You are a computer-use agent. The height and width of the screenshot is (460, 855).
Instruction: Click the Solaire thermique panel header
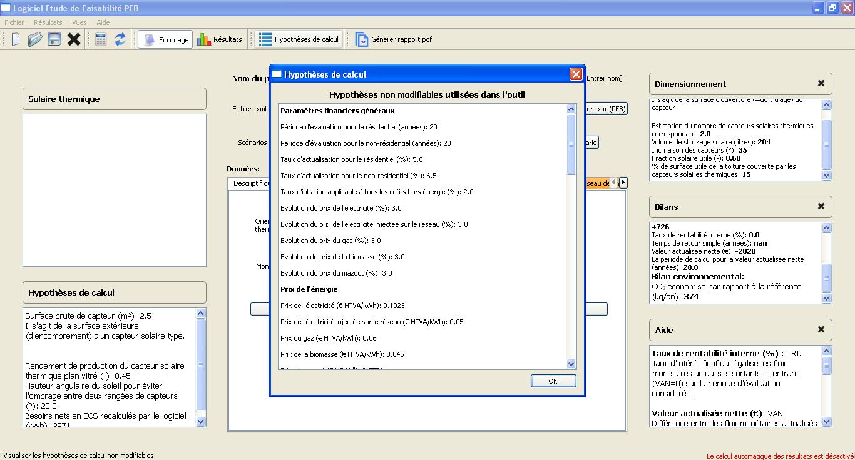114,99
